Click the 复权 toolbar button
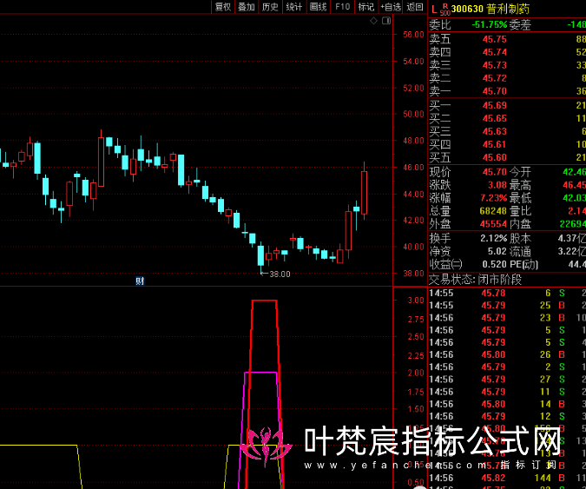Image resolution: width=586 pixels, height=489 pixels. tap(222, 7)
